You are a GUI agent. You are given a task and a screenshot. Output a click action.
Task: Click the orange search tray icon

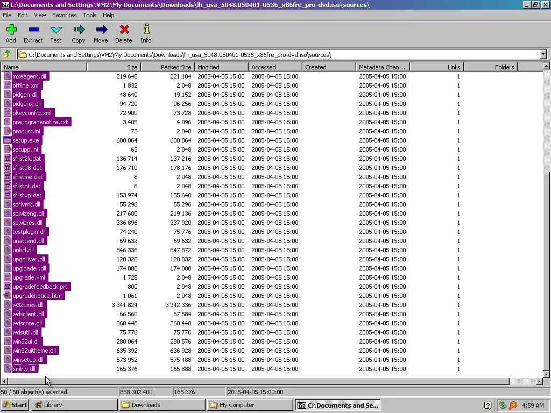click(x=513, y=405)
